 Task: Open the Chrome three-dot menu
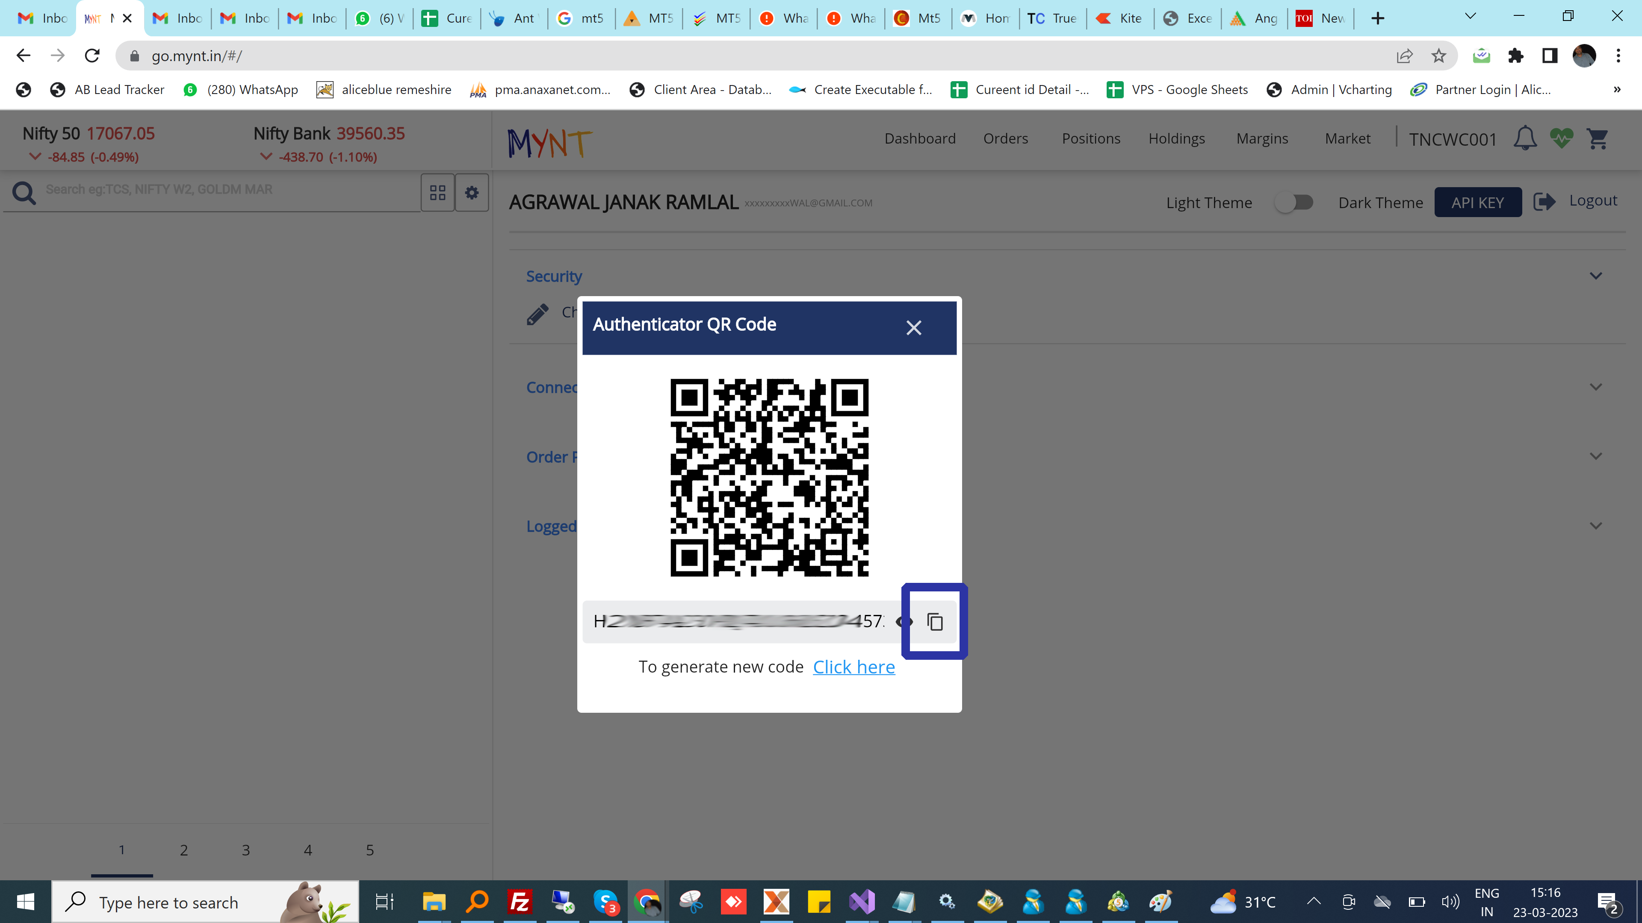(x=1618, y=56)
